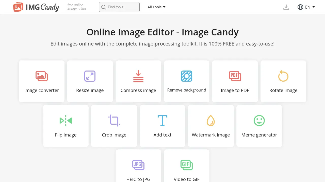The image size is (325, 182).
Task: Open the HEIC to JPG icon
Action: (138, 165)
